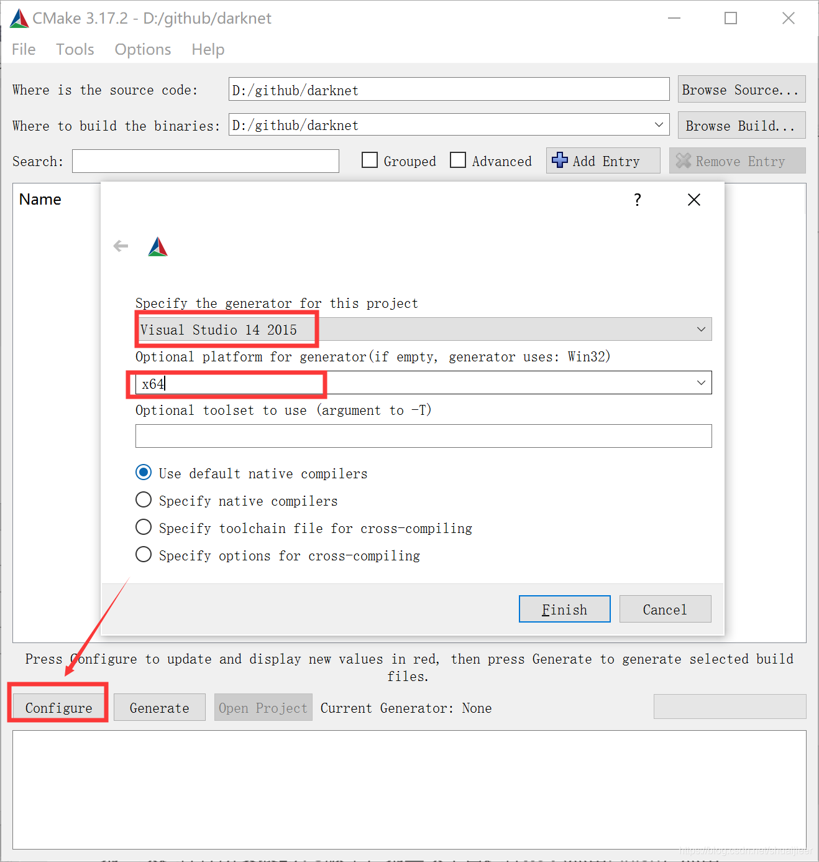Click the CMake logo in the title bar
819x862 pixels.
(x=19, y=19)
